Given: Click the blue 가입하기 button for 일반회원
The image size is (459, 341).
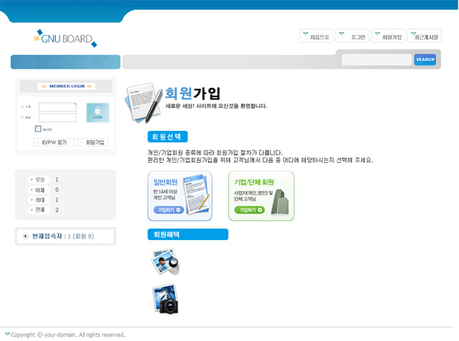Looking at the screenshot, I should click(169, 209).
